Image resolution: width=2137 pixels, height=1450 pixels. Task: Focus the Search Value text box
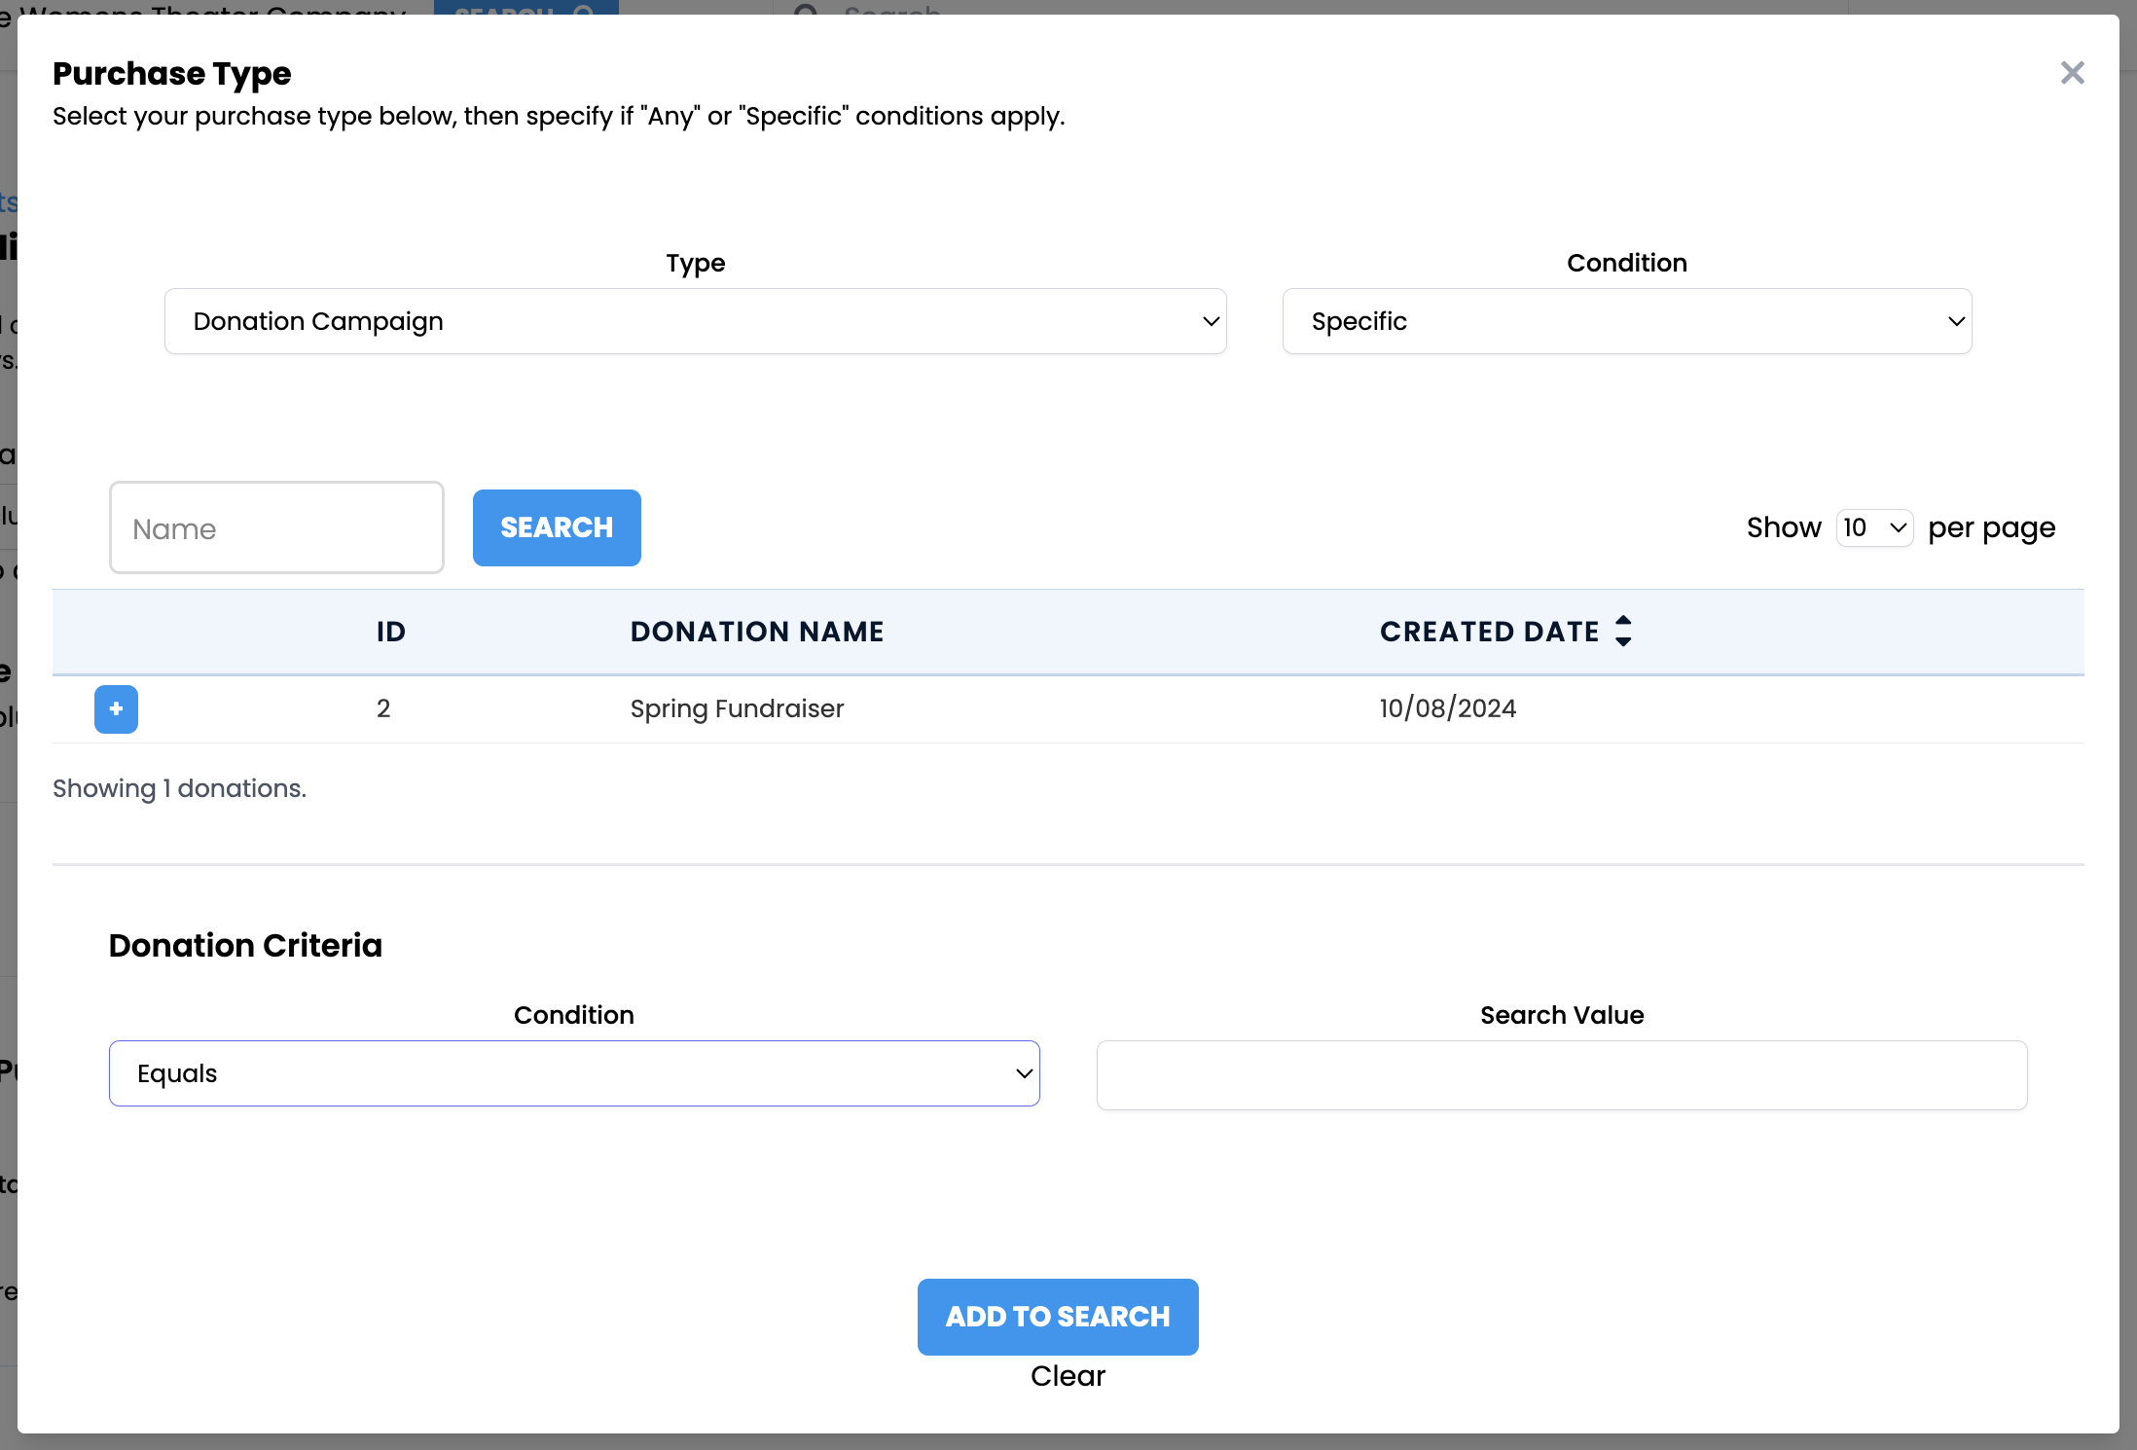[x=1561, y=1075]
